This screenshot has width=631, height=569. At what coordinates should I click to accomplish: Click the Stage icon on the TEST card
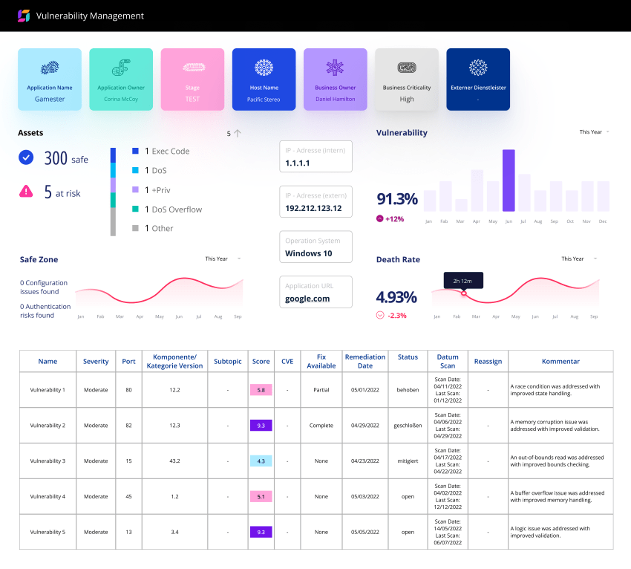pyautogui.click(x=192, y=68)
